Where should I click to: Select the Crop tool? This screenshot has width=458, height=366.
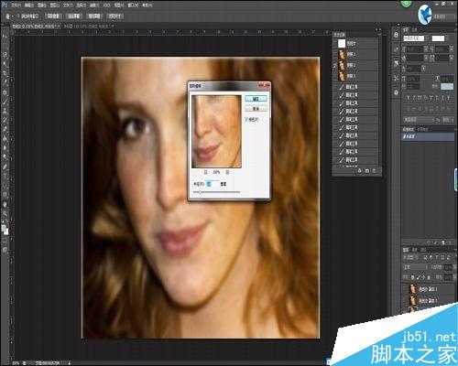click(5, 73)
